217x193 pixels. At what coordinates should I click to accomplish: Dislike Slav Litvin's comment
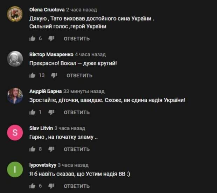(x=51, y=149)
